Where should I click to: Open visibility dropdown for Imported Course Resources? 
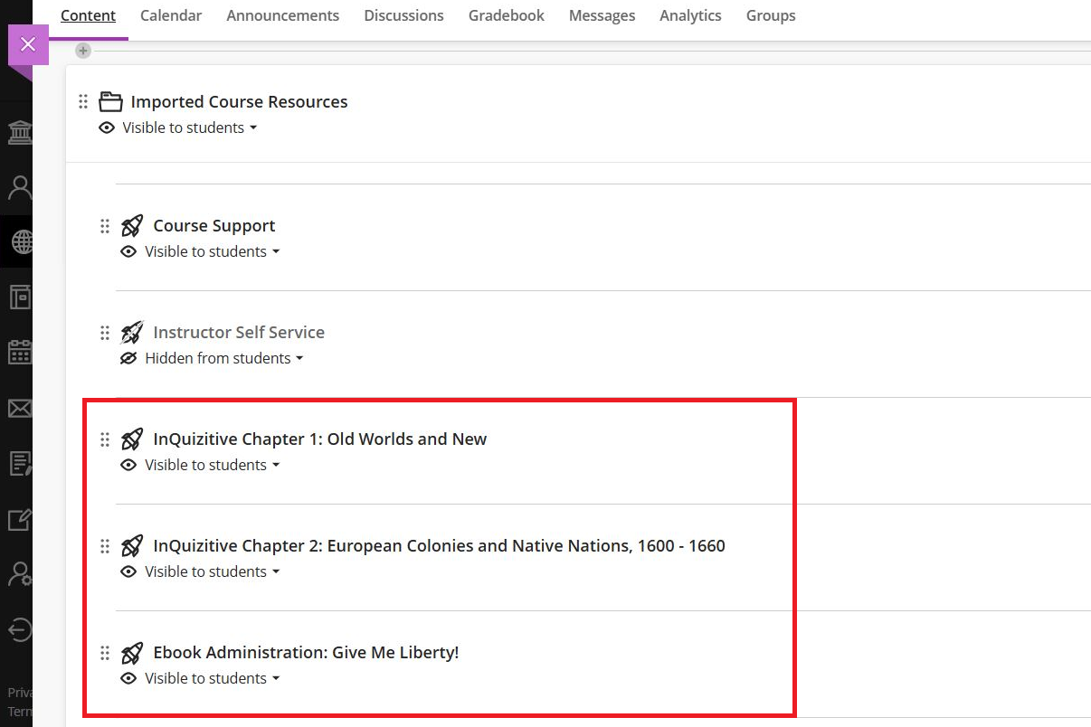coord(190,127)
